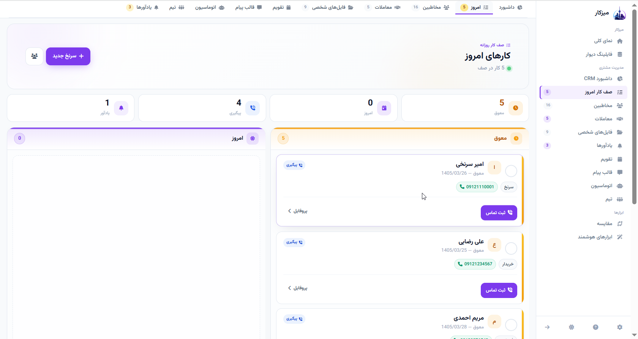The height and width of the screenshot is (339, 638).
Task: Click the bell icon beside sidebar یادآورها
Action: point(620,146)
